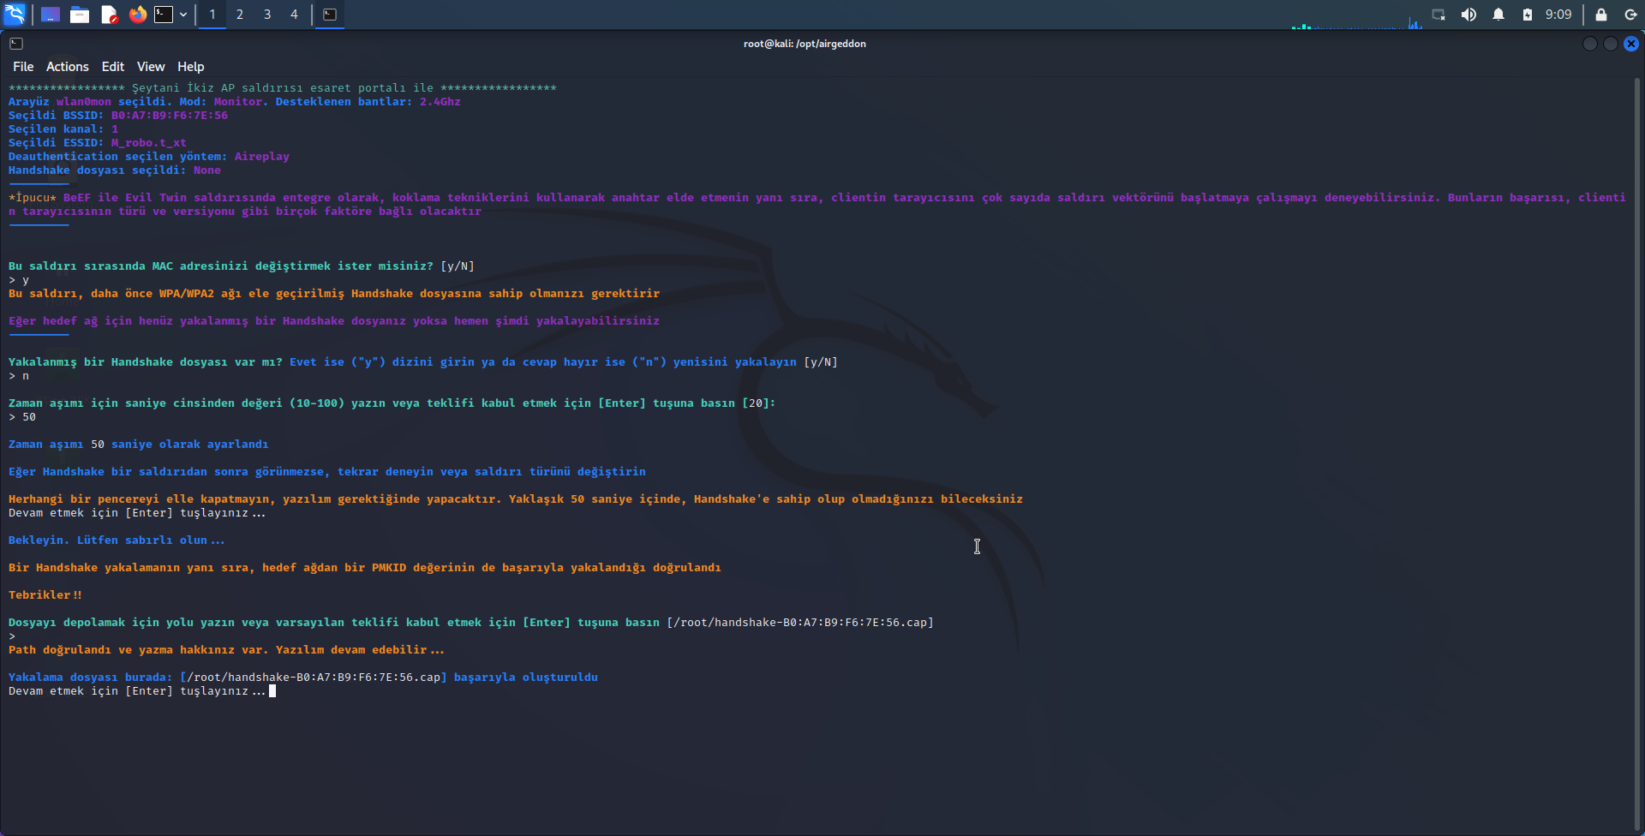This screenshot has width=1645, height=836.
Task: Close the terminal with blue X button
Action: [x=1631, y=44]
